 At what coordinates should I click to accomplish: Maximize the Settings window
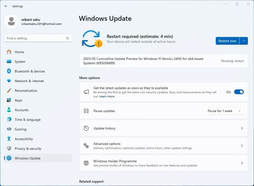237,4
